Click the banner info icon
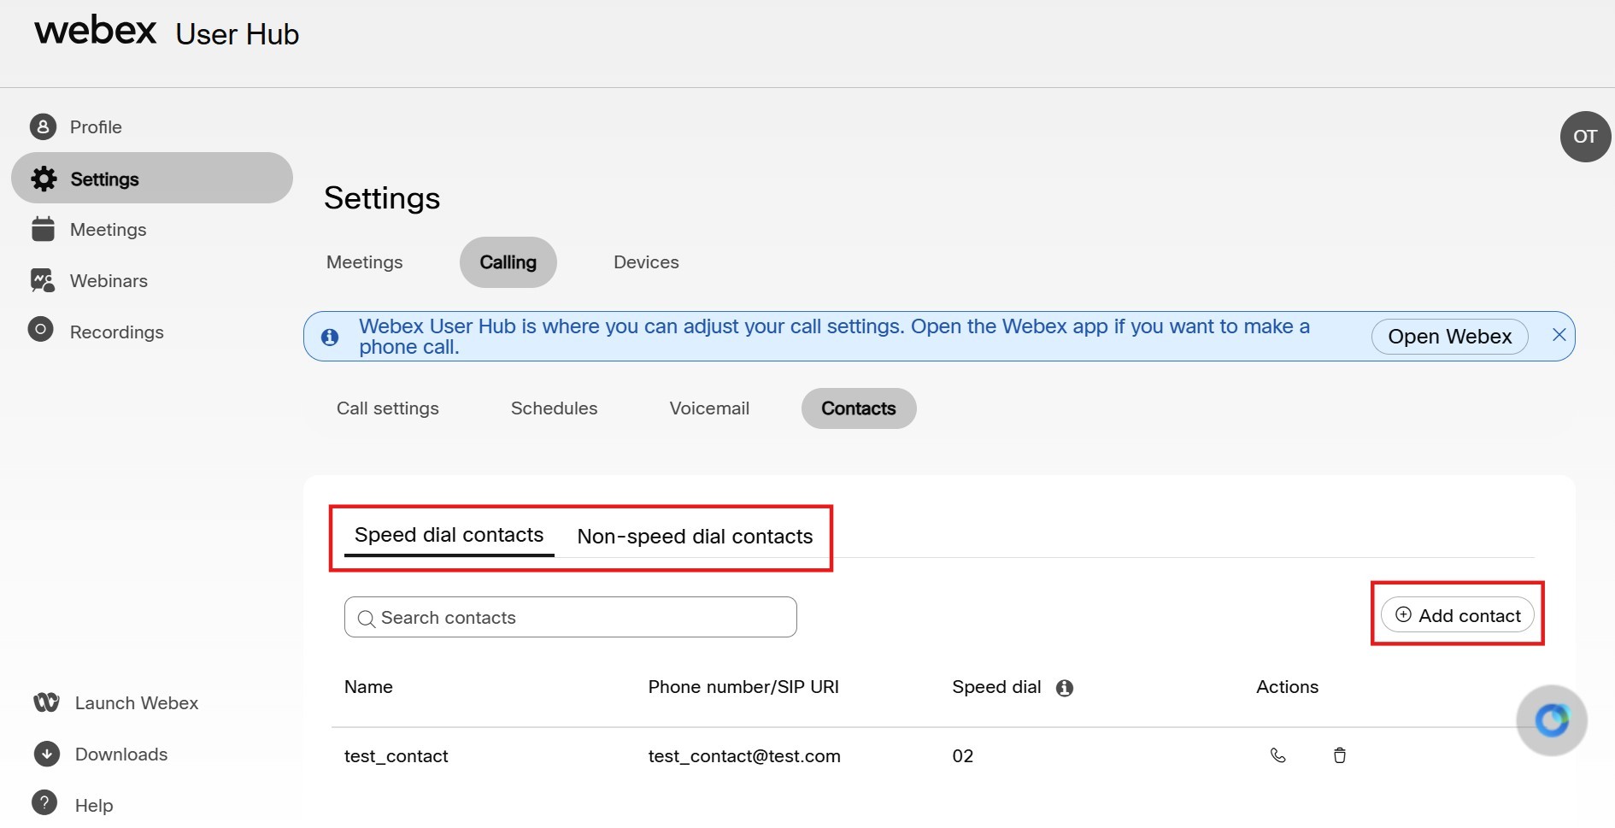The width and height of the screenshot is (1615, 828). click(x=330, y=337)
